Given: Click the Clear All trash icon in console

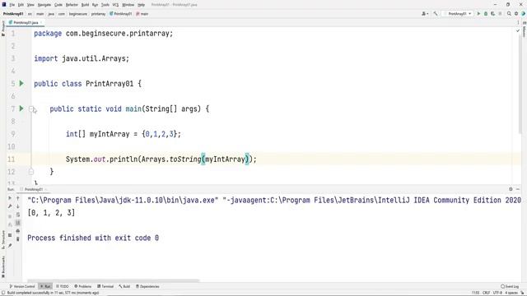Looking at the screenshot, I should pos(18,239).
